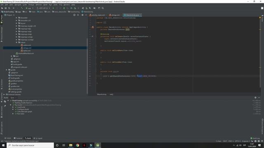This screenshot has height=148, width=264.
Task: Click the override gutter icon beside onCreate
Action: tap(92, 36)
